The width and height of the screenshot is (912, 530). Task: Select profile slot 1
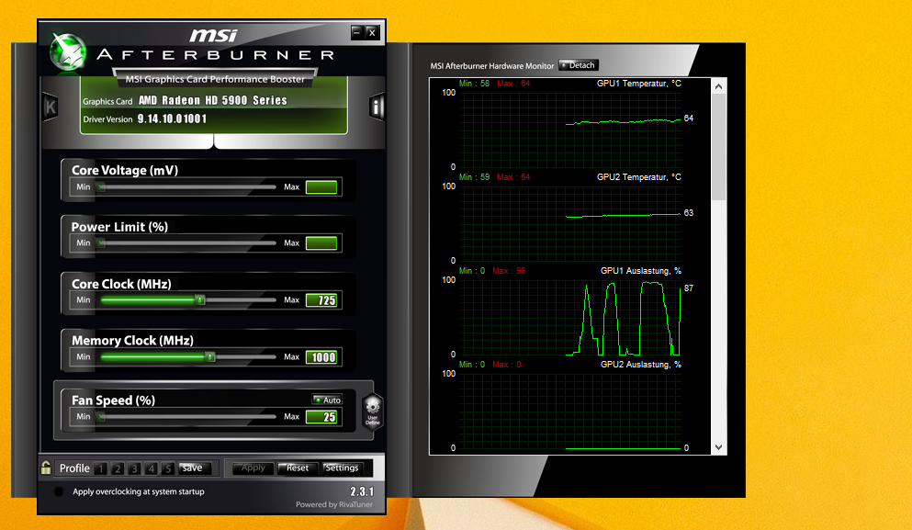pos(101,468)
